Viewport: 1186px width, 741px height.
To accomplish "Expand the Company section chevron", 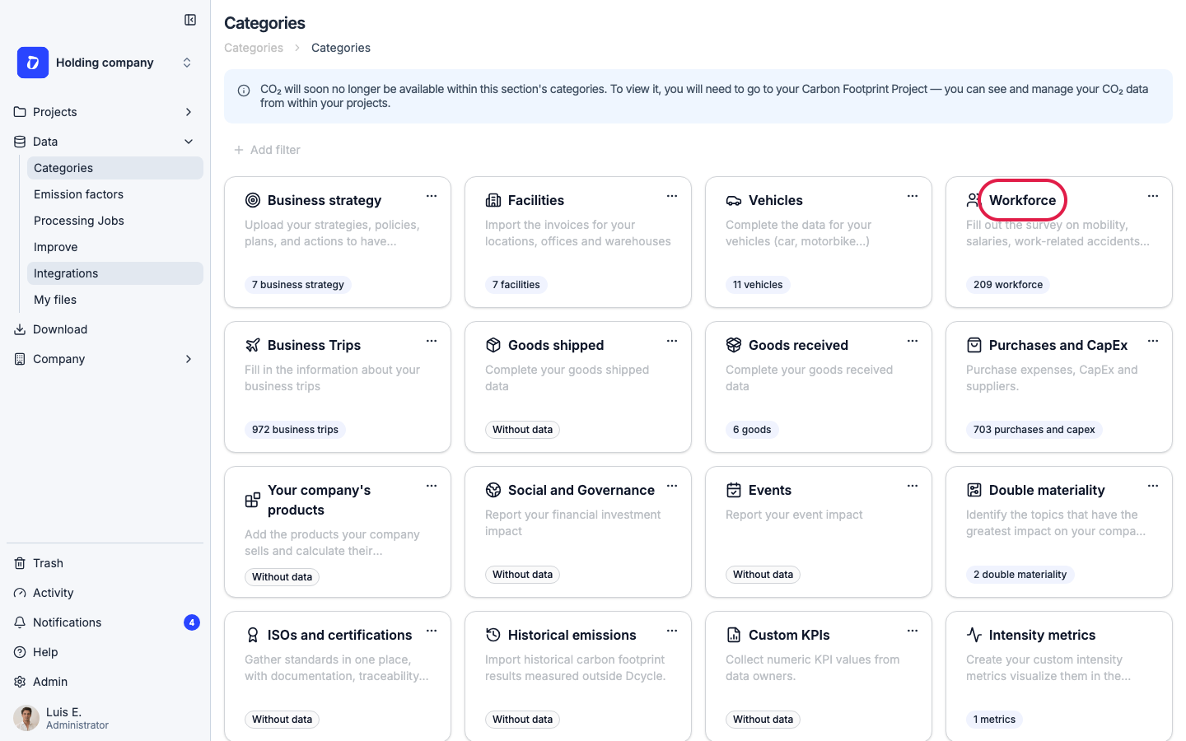I will pos(189,359).
